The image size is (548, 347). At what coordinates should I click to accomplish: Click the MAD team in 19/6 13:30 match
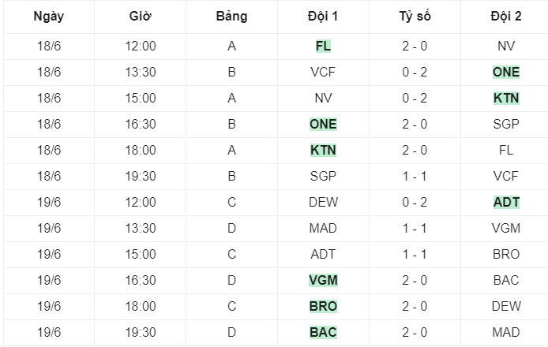click(x=323, y=228)
